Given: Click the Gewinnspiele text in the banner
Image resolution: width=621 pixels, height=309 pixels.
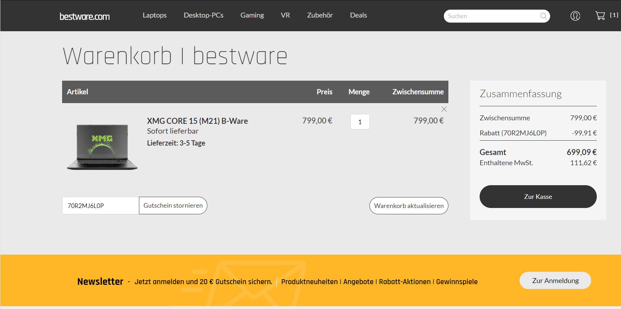Looking at the screenshot, I should click(x=457, y=282).
